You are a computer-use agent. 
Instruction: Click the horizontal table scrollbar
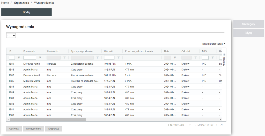tap(48, 119)
